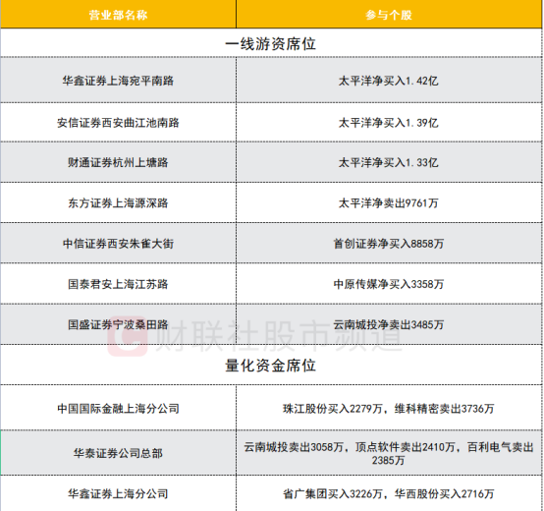Select 国泰君安上海江苏路 row name
This screenshot has width=544, height=511.
(x=118, y=284)
